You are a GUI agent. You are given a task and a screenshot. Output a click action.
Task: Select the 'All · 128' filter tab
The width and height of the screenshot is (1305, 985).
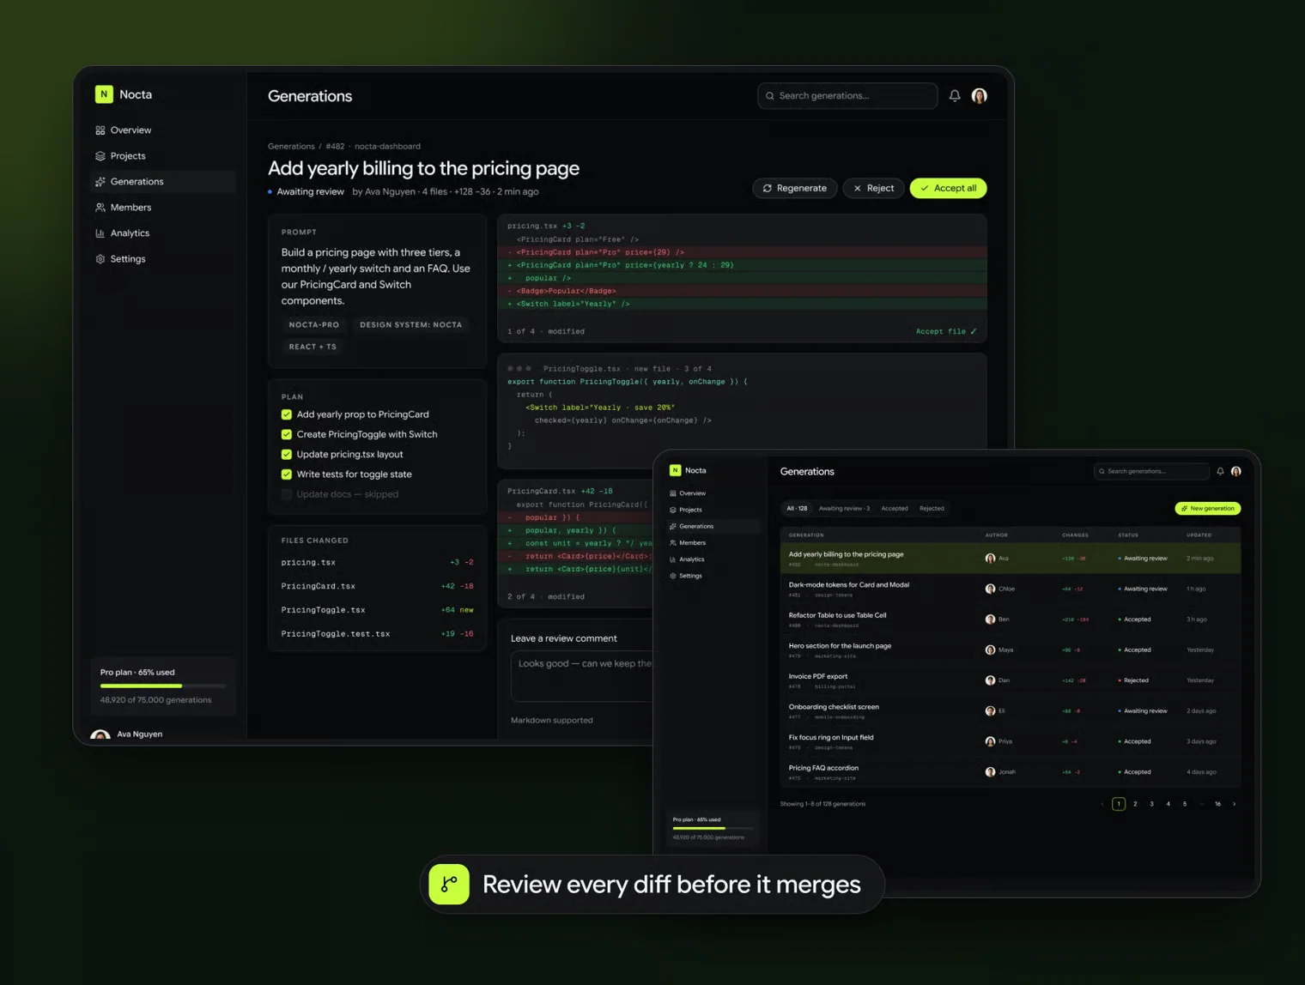pyautogui.click(x=797, y=509)
